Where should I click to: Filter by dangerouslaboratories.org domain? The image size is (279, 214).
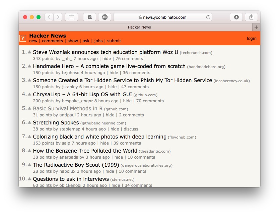click(147, 165)
